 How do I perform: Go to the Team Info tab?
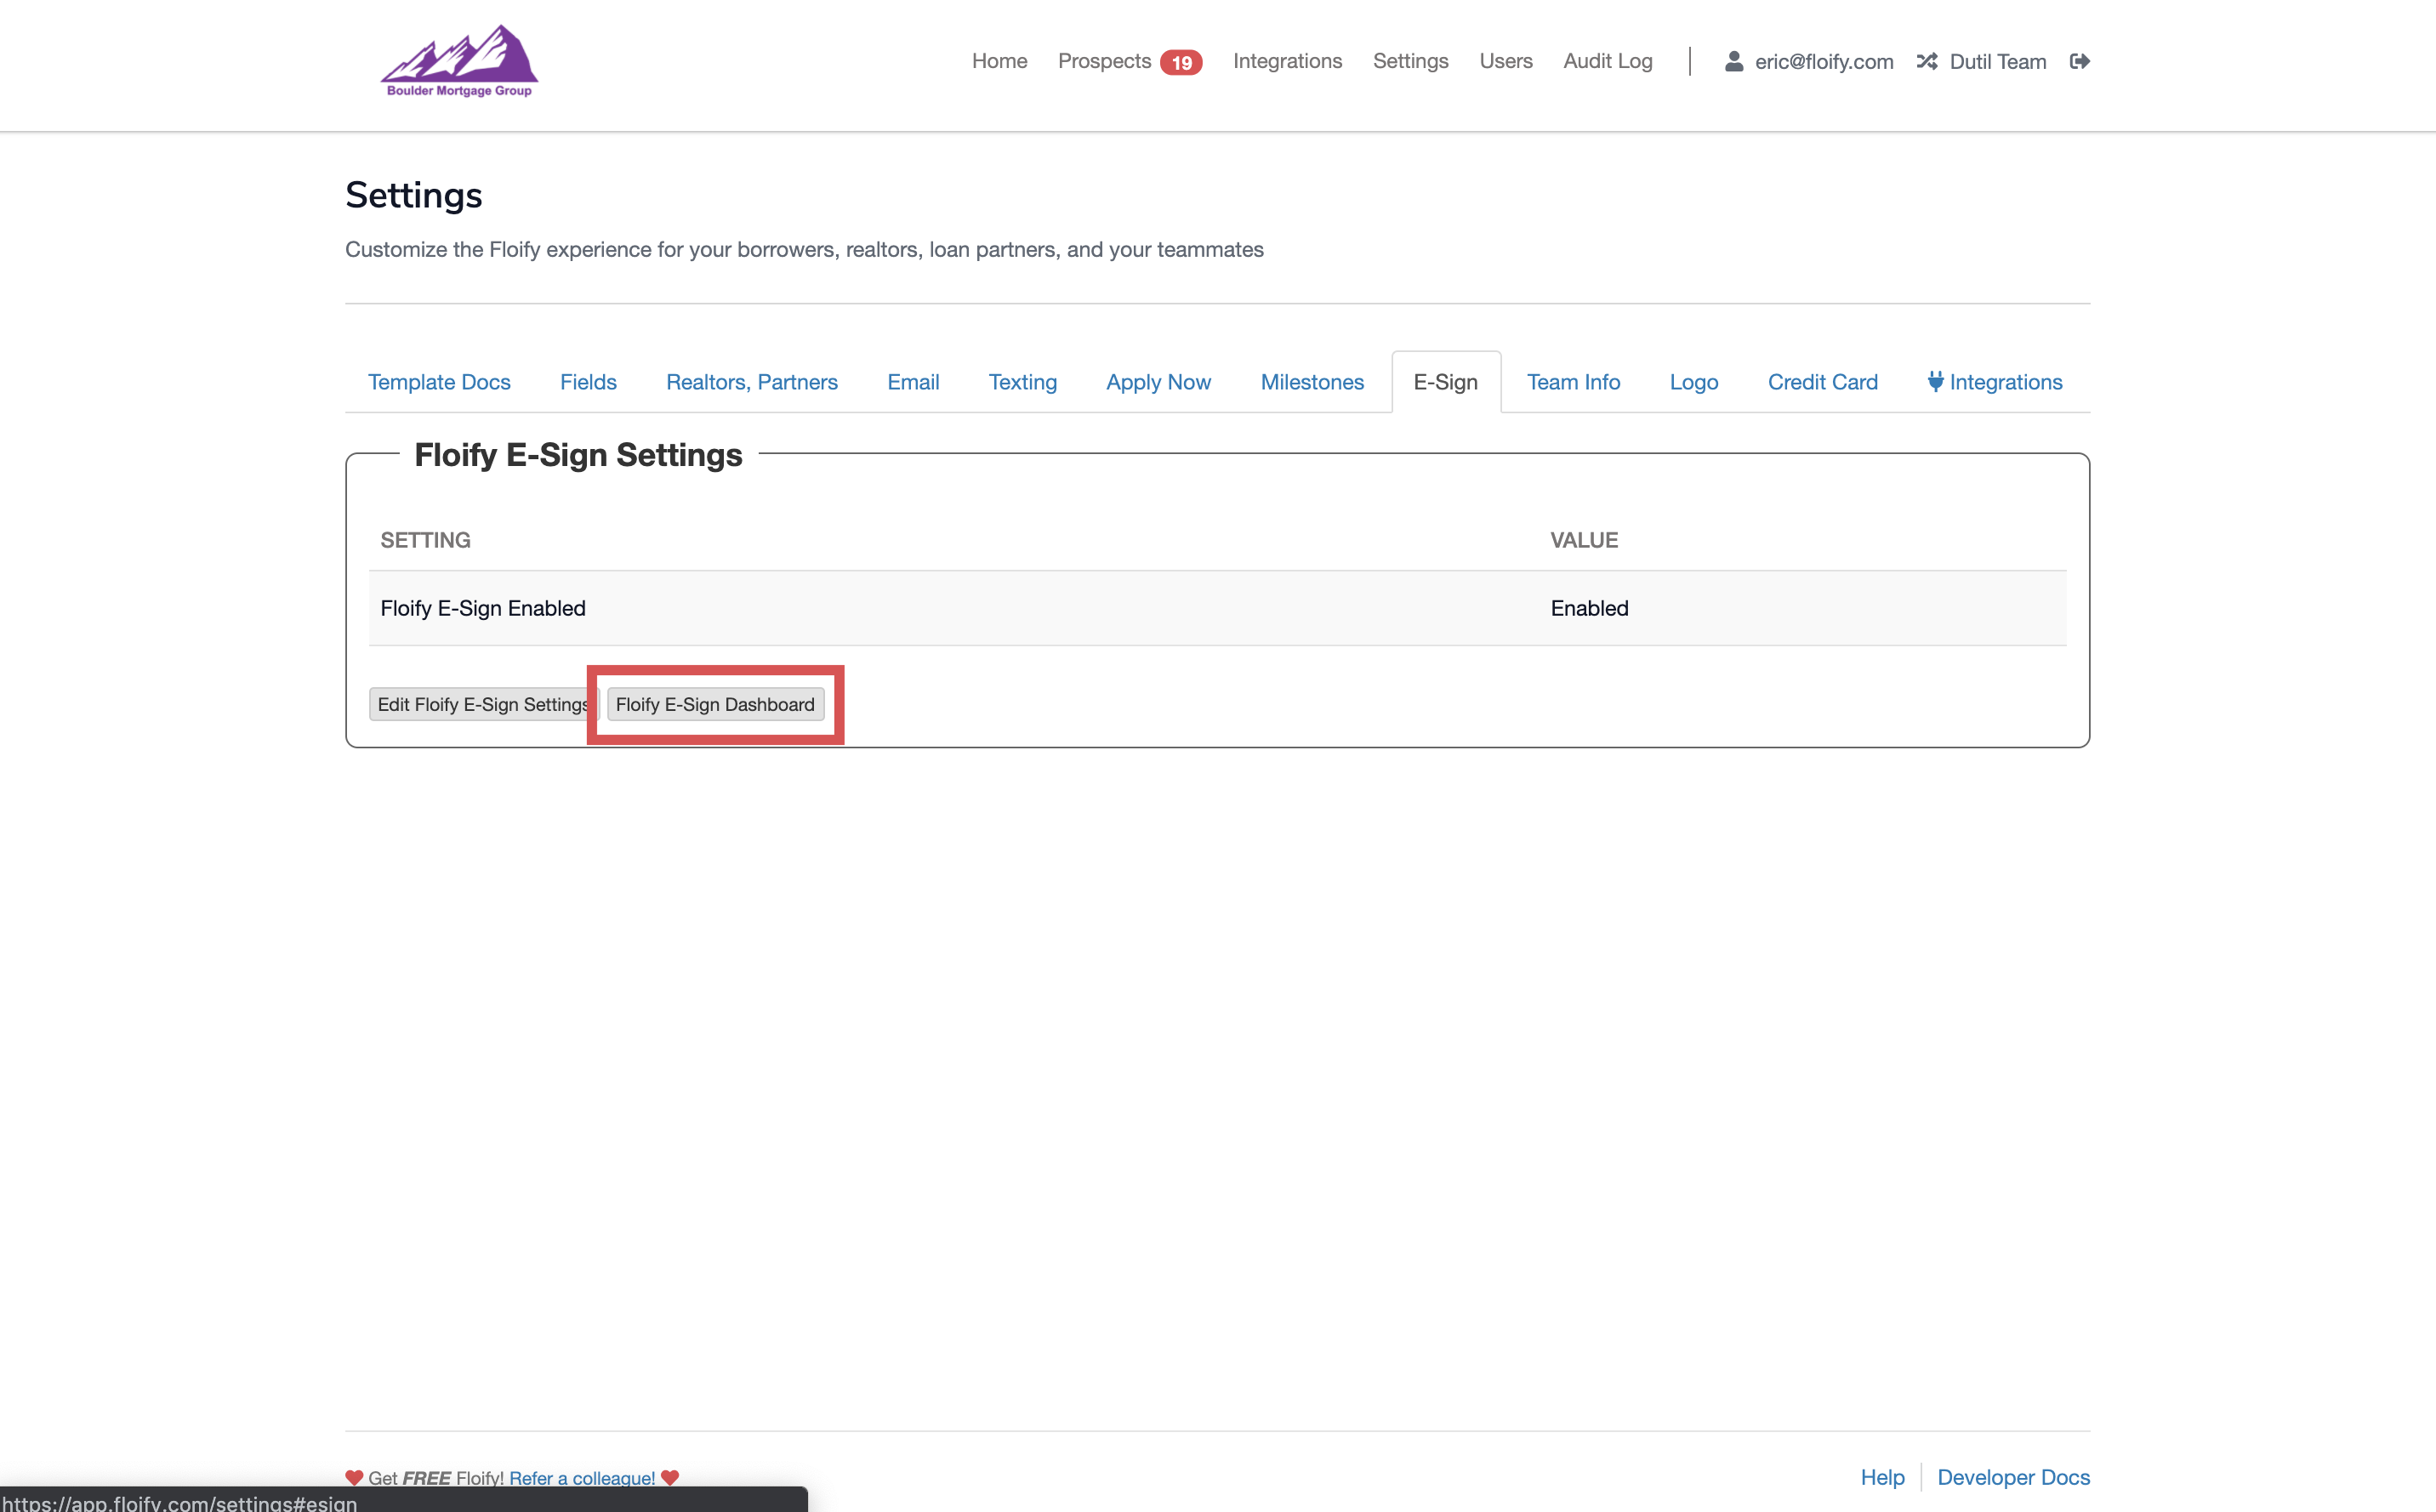(1573, 382)
